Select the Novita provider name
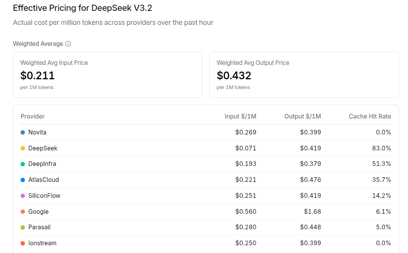The height and width of the screenshot is (253, 408). (x=37, y=133)
